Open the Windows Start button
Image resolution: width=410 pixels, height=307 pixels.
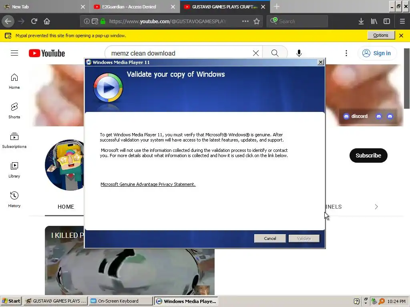[x=11, y=301]
